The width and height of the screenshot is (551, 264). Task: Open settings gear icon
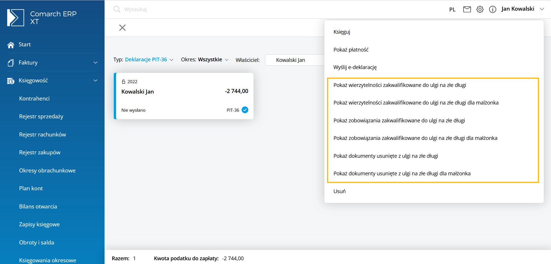click(480, 10)
